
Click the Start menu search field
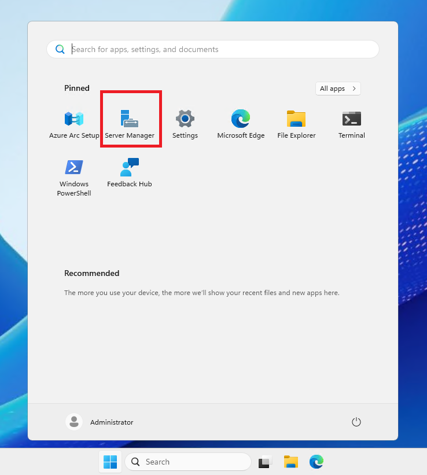213,49
